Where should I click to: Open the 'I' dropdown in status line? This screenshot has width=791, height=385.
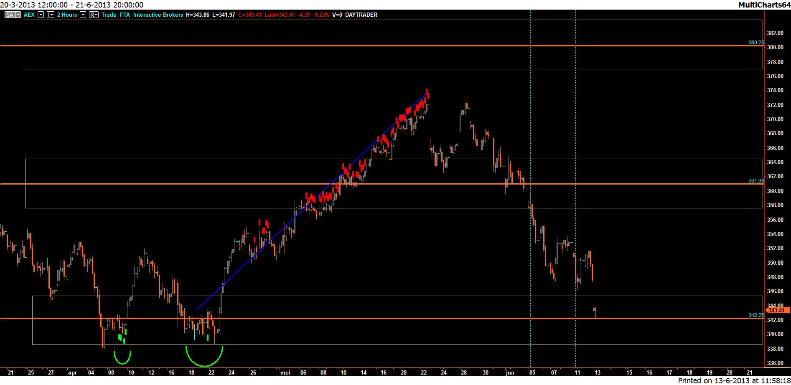[x=51, y=15]
